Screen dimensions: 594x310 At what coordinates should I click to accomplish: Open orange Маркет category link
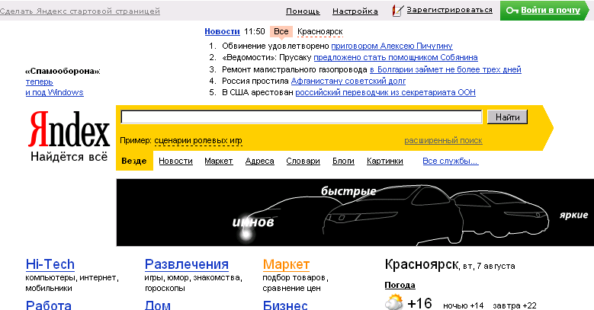click(286, 264)
